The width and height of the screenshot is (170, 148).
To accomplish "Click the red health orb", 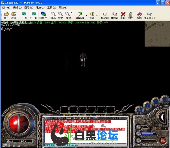I will (x=19, y=124).
